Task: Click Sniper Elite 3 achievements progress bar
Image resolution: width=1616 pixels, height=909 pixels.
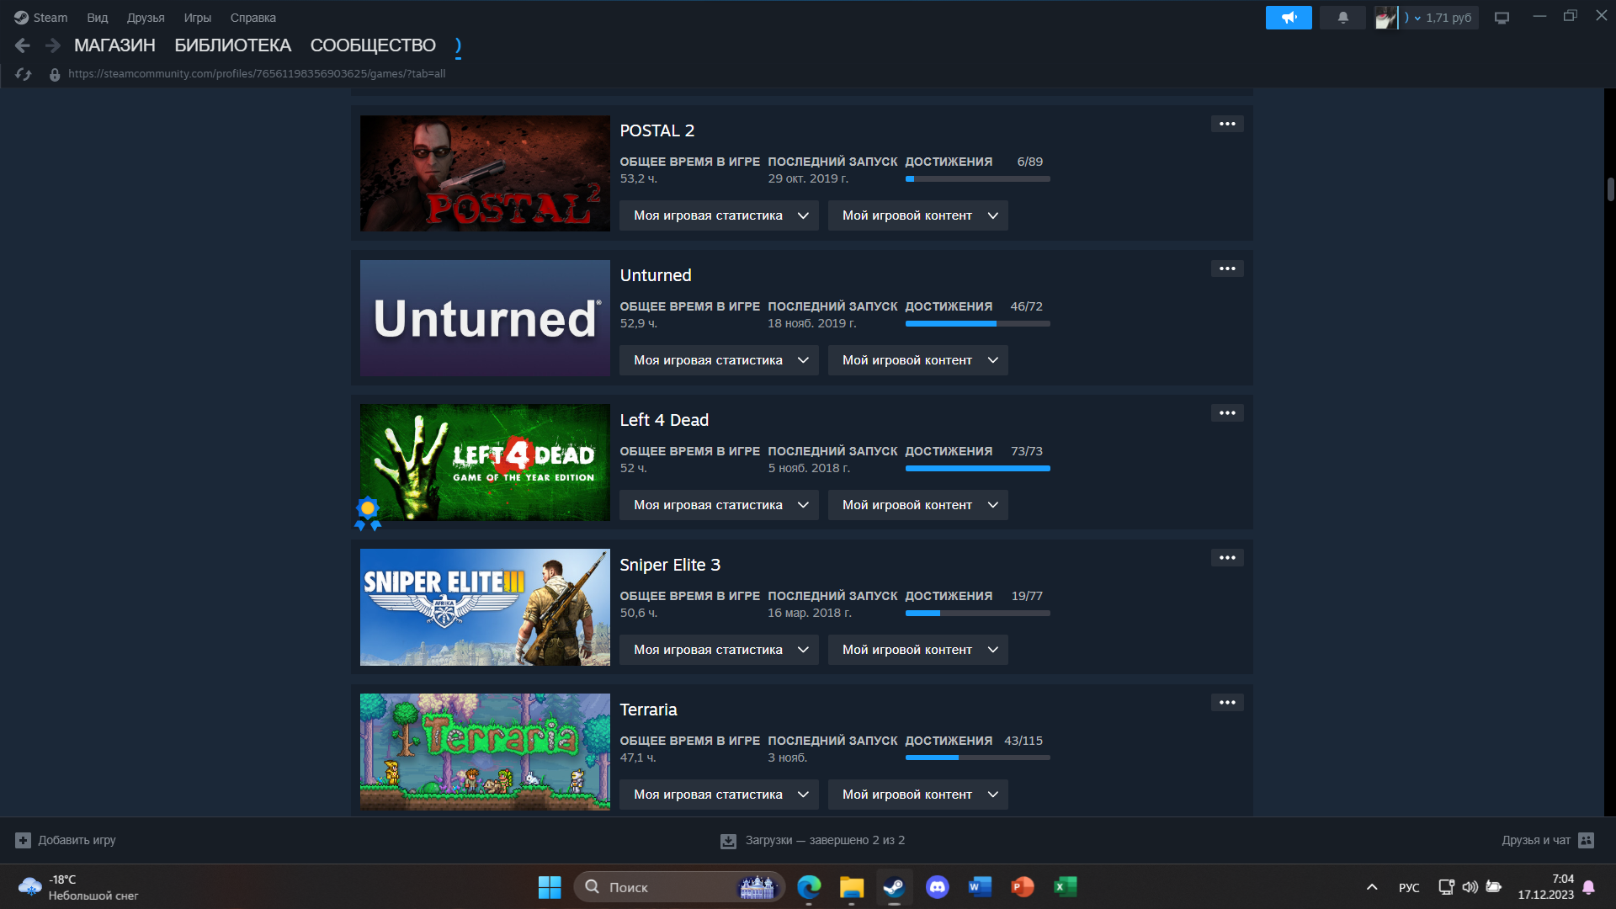Action: 977,614
